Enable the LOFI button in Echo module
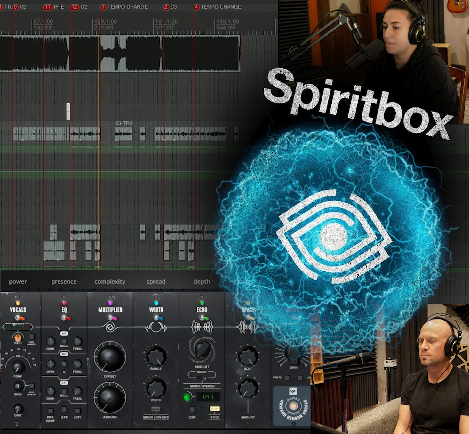 (192, 409)
